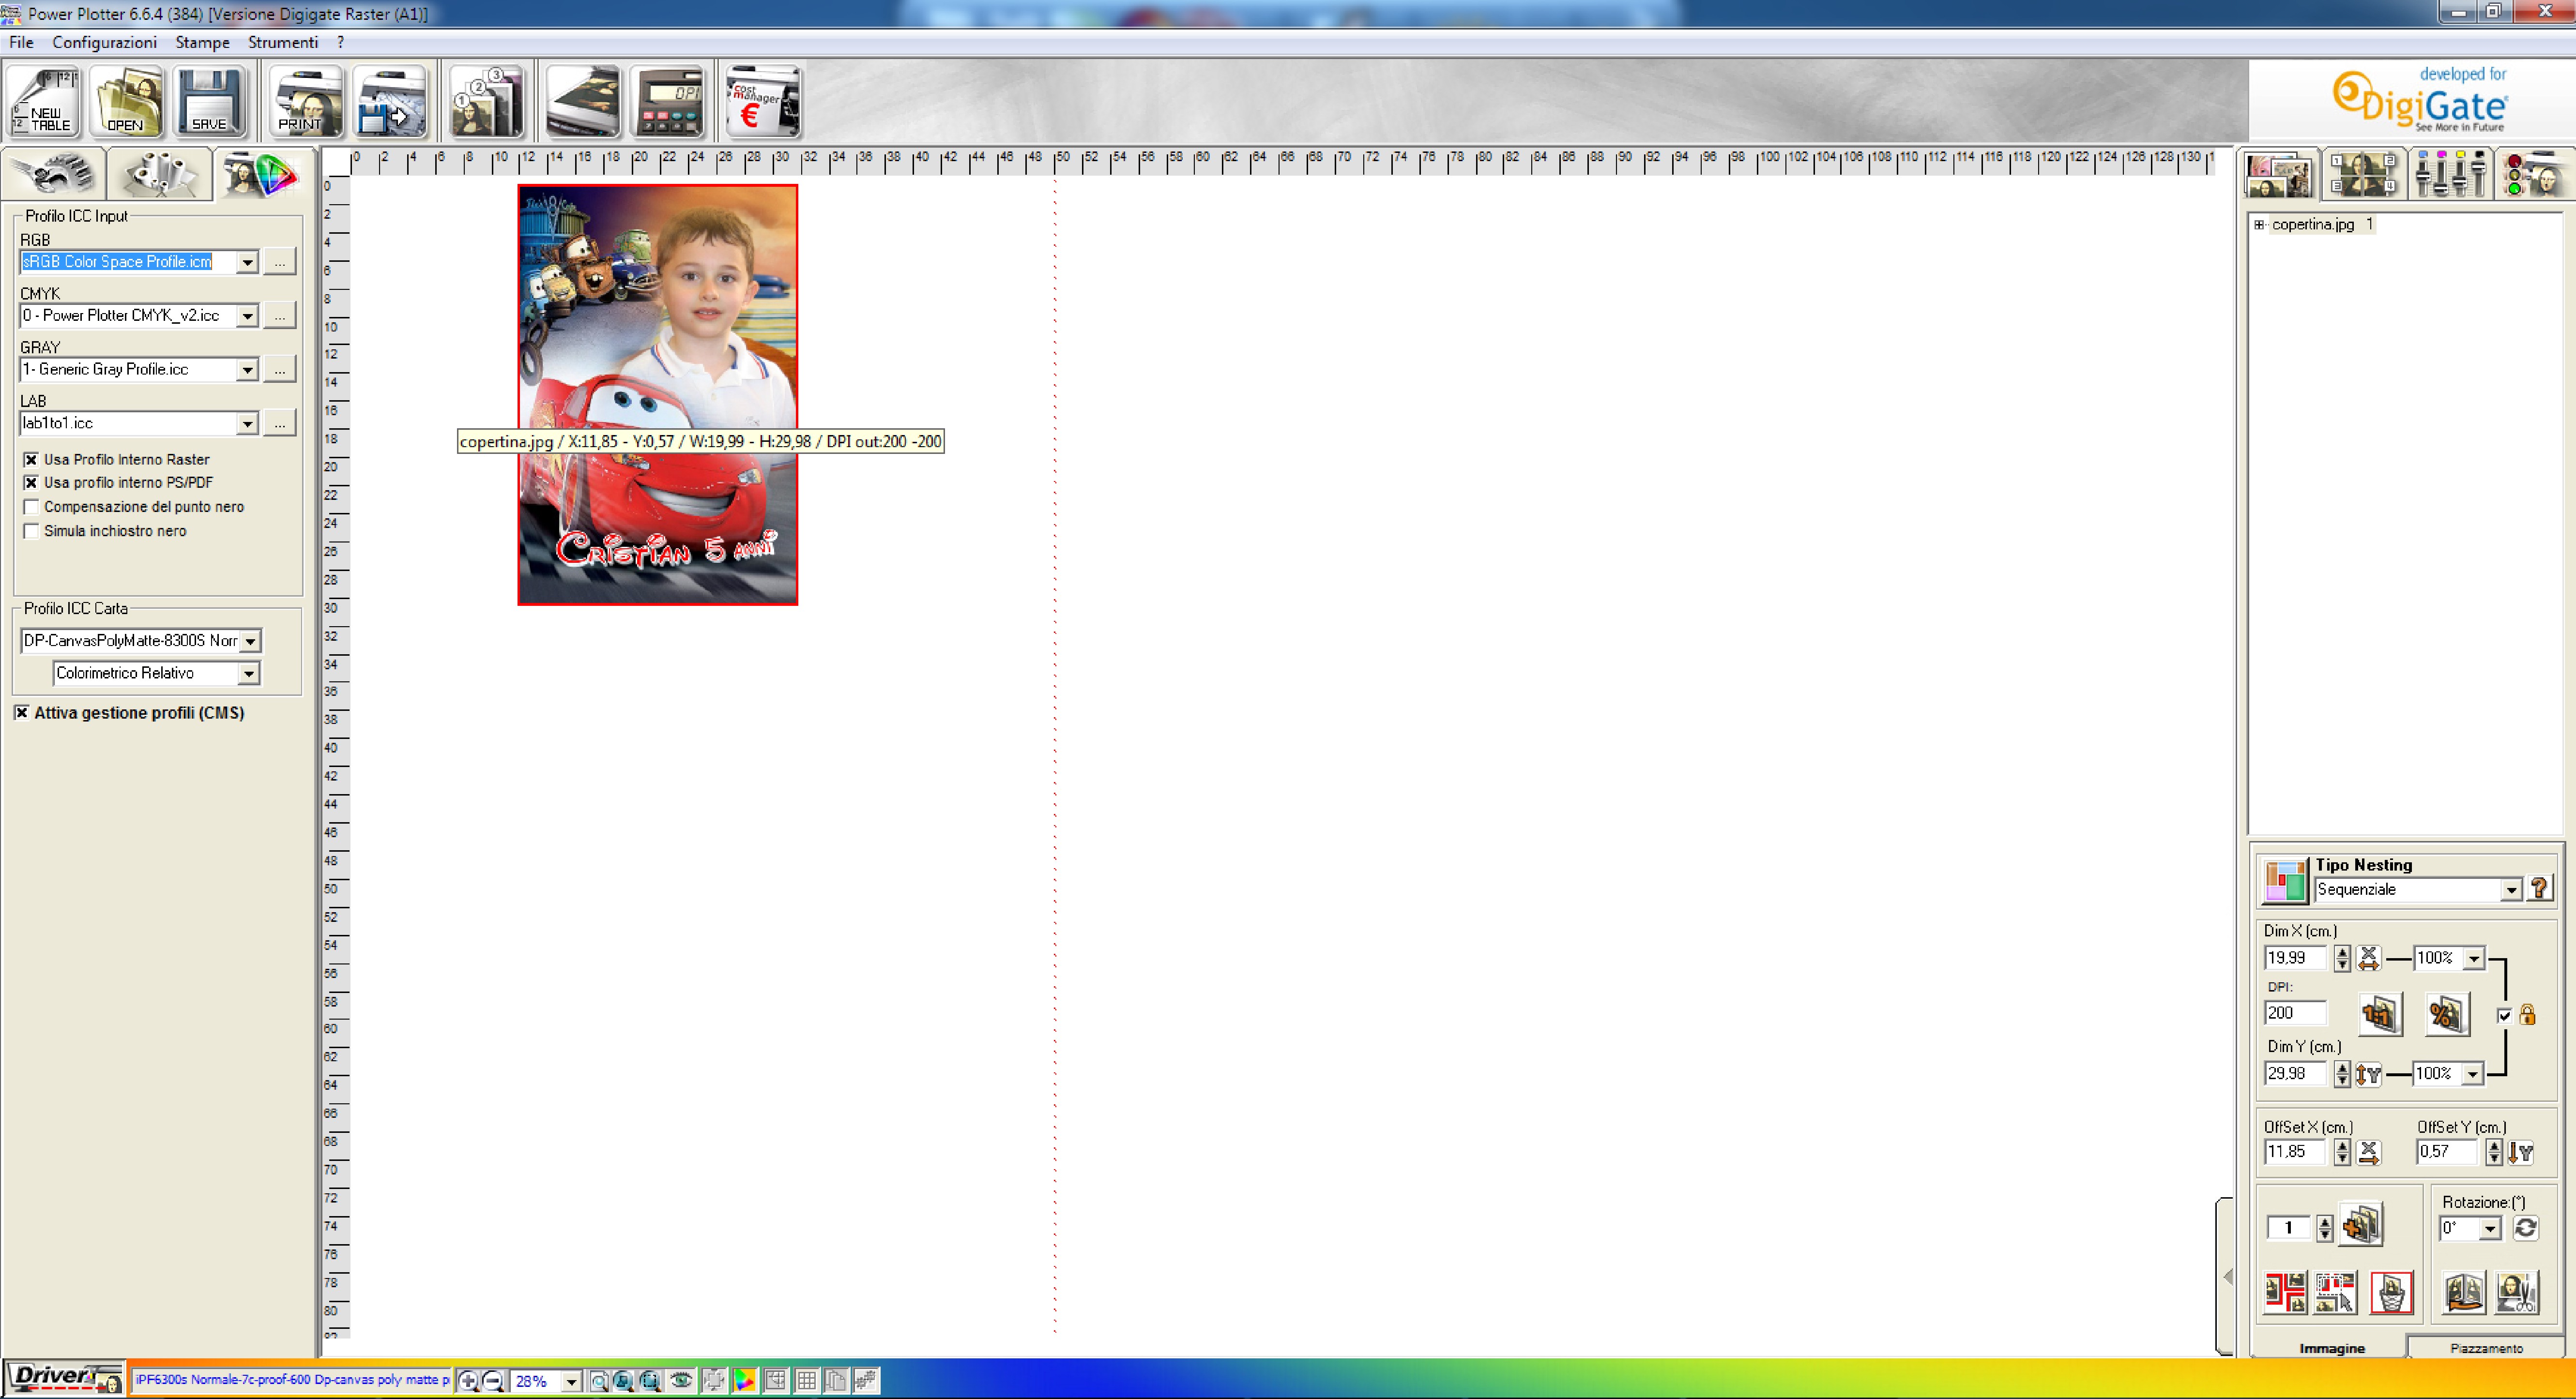2576x1399 pixels.
Task: Open the numbered copies queue icon
Action: click(x=487, y=101)
